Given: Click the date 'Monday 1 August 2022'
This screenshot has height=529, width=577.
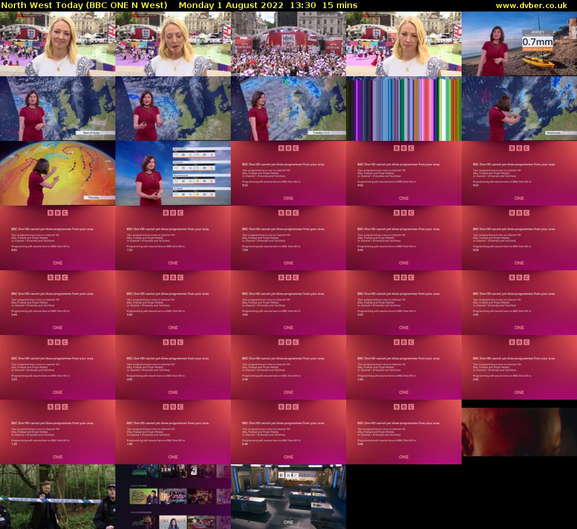Looking at the screenshot, I should click(x=231, y=6).
